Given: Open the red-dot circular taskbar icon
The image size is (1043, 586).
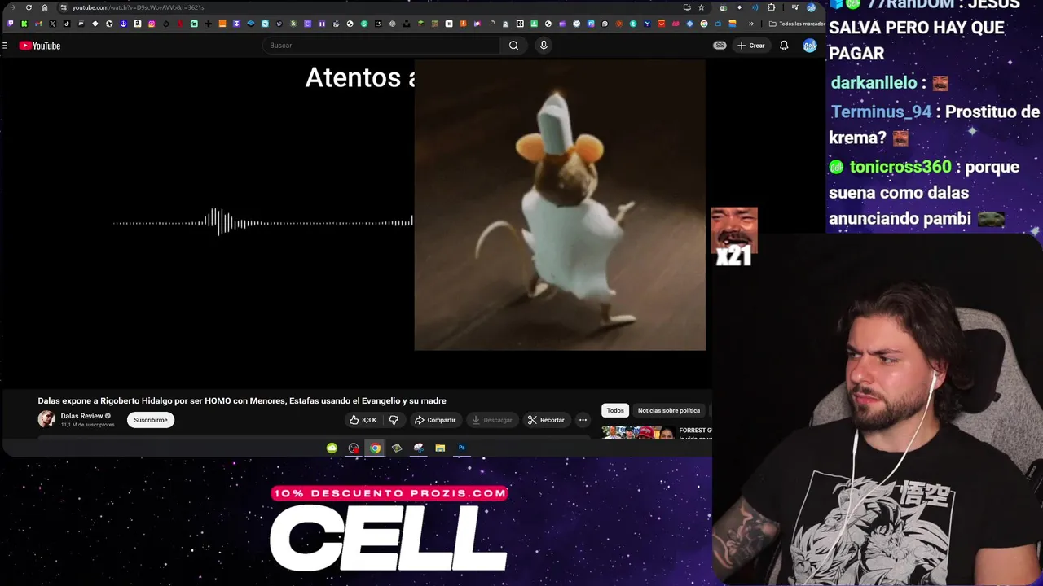Looking at the screenshot, I should (x=354, y=448).
